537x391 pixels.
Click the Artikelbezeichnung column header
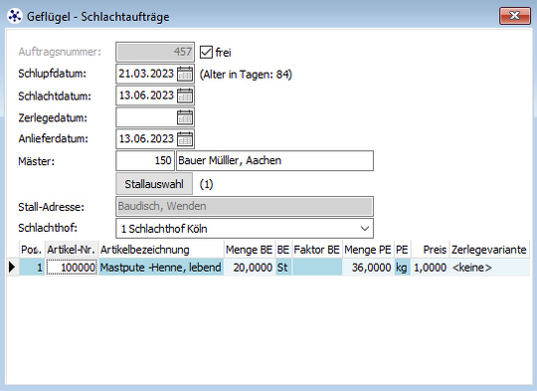click(161, 250)
